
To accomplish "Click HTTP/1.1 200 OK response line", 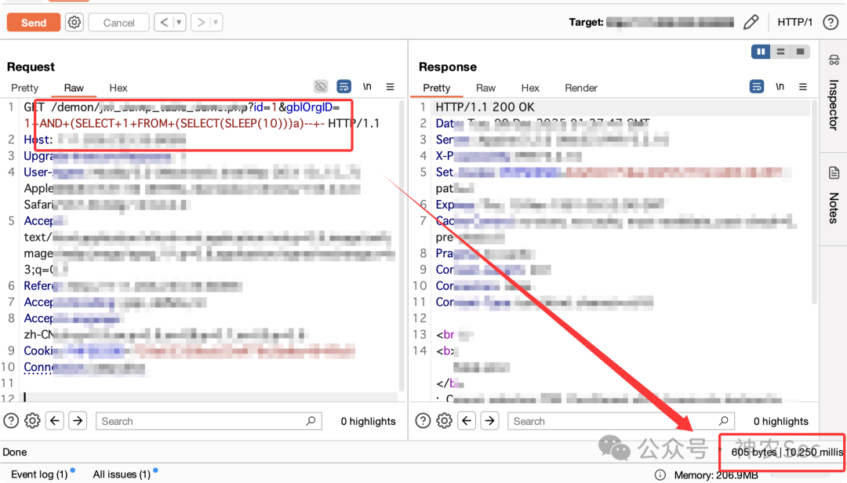I will click(485, 107).
